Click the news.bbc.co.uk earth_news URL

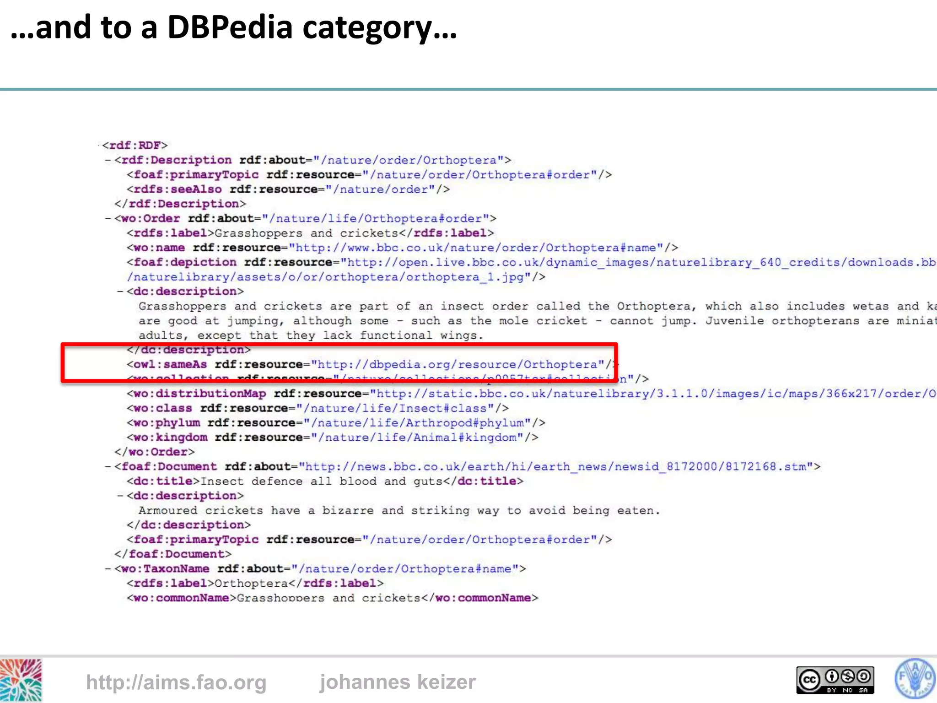point(556,467)
